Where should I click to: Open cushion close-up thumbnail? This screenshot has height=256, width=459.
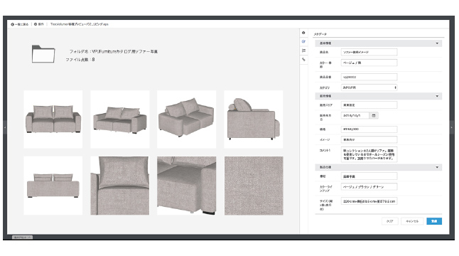tap(120, 186)
